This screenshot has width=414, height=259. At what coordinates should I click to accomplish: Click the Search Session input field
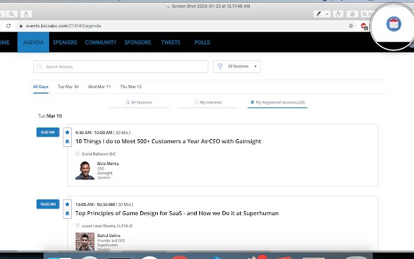tap(121, 67)
